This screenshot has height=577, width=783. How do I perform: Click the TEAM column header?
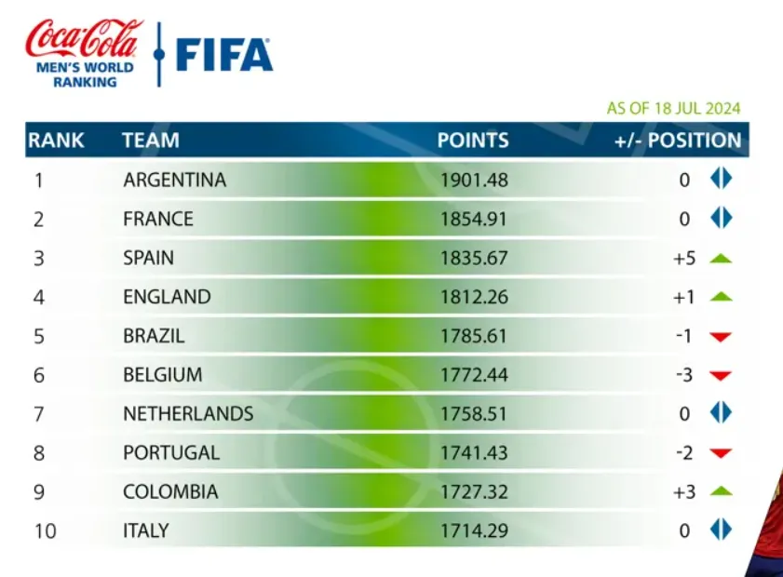pyautogui.click(x=150, y=141)
